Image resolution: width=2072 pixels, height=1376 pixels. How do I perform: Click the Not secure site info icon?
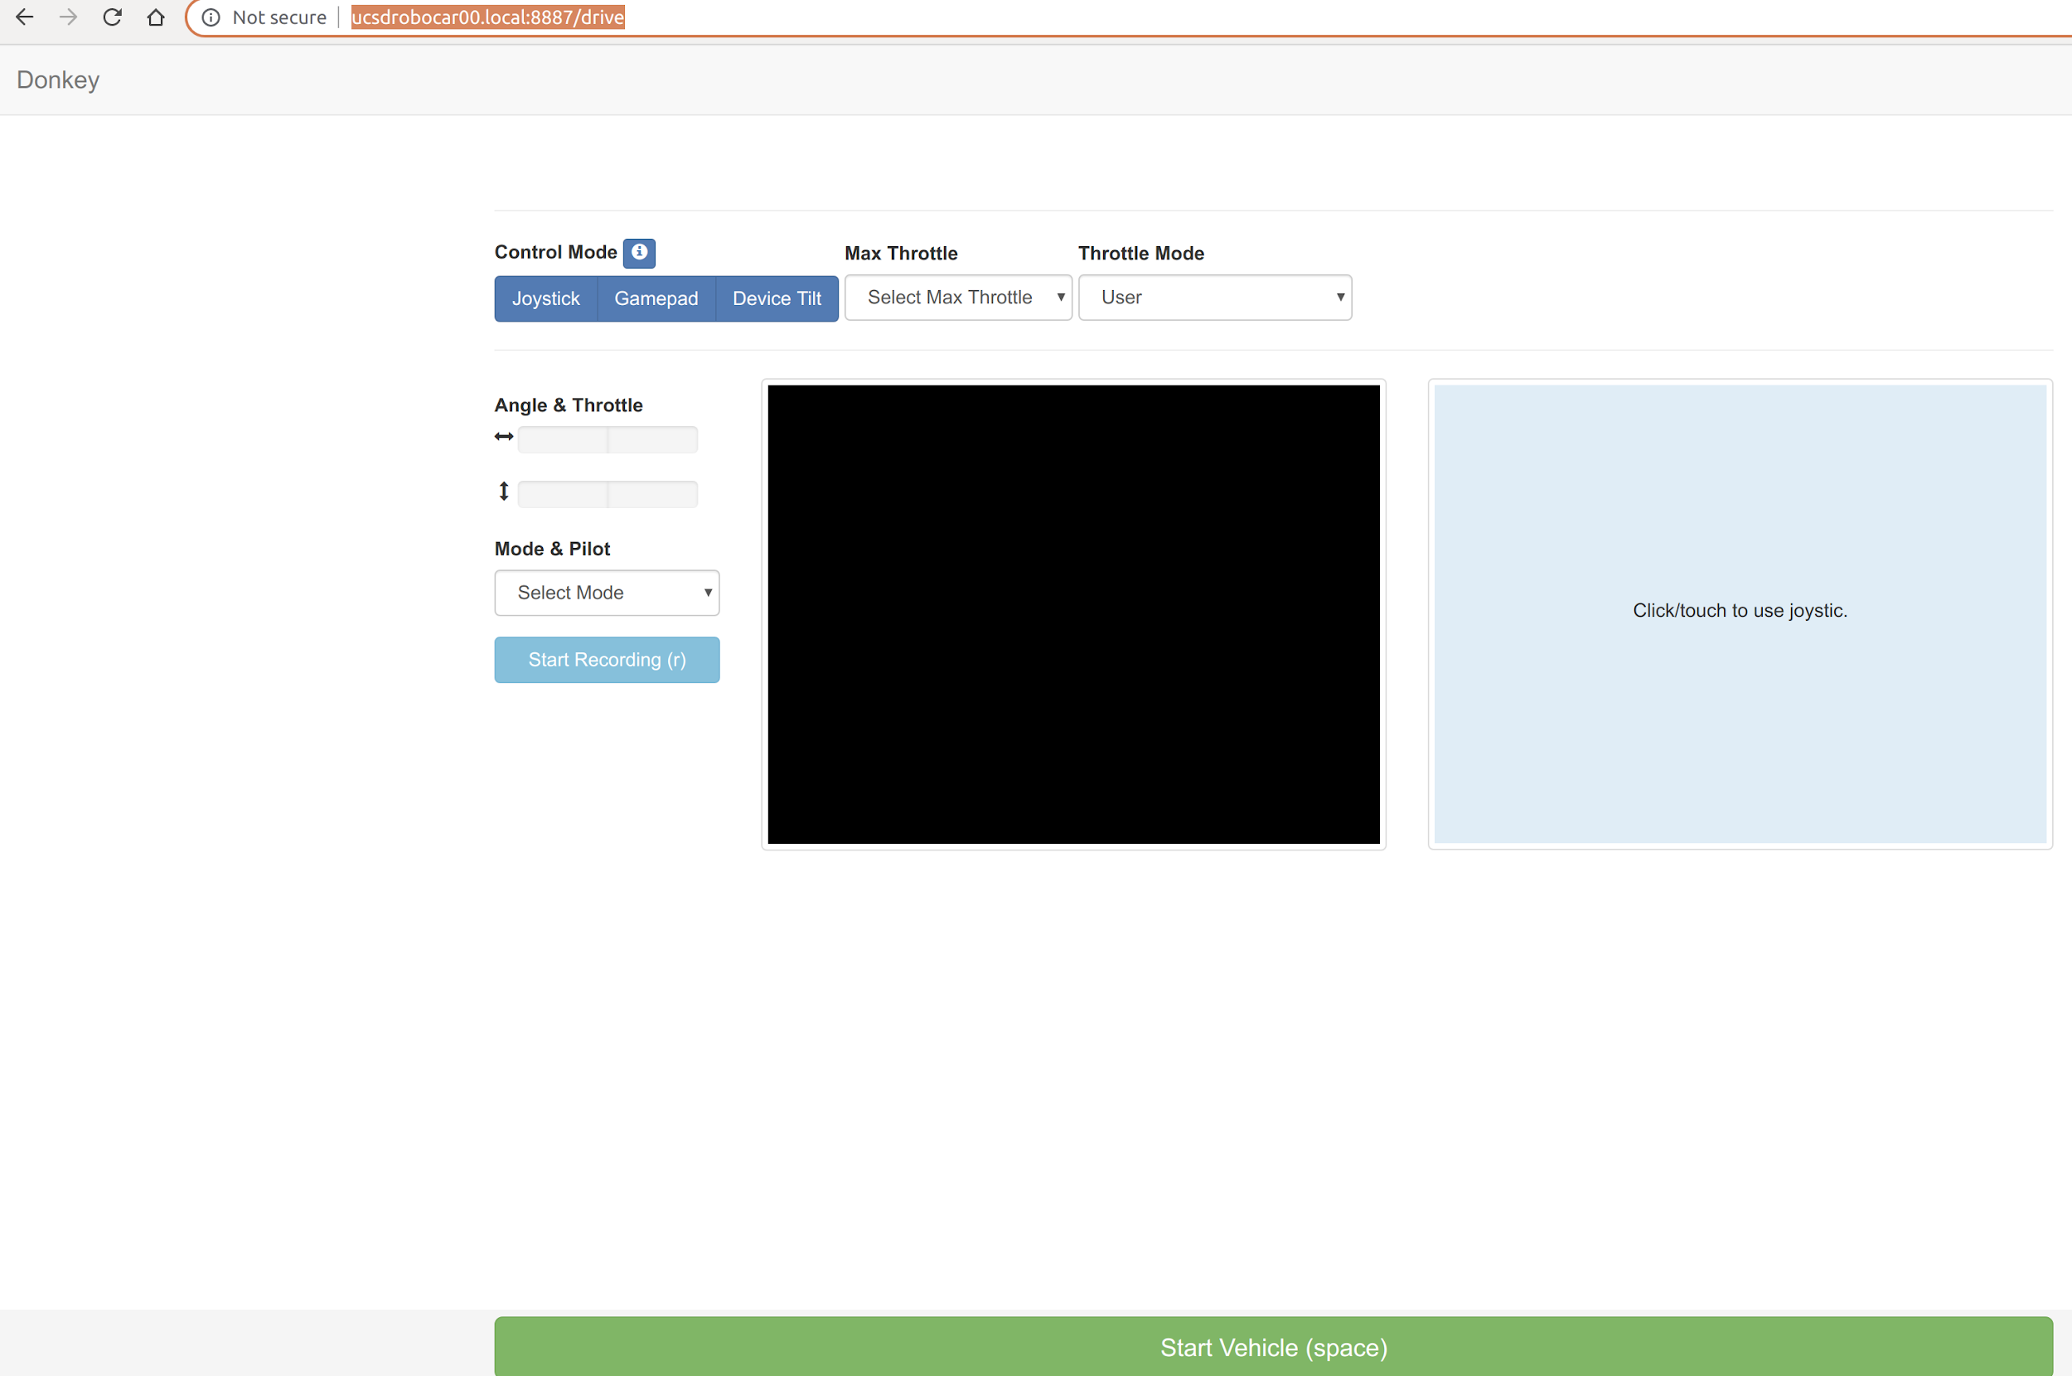point(211,17)
